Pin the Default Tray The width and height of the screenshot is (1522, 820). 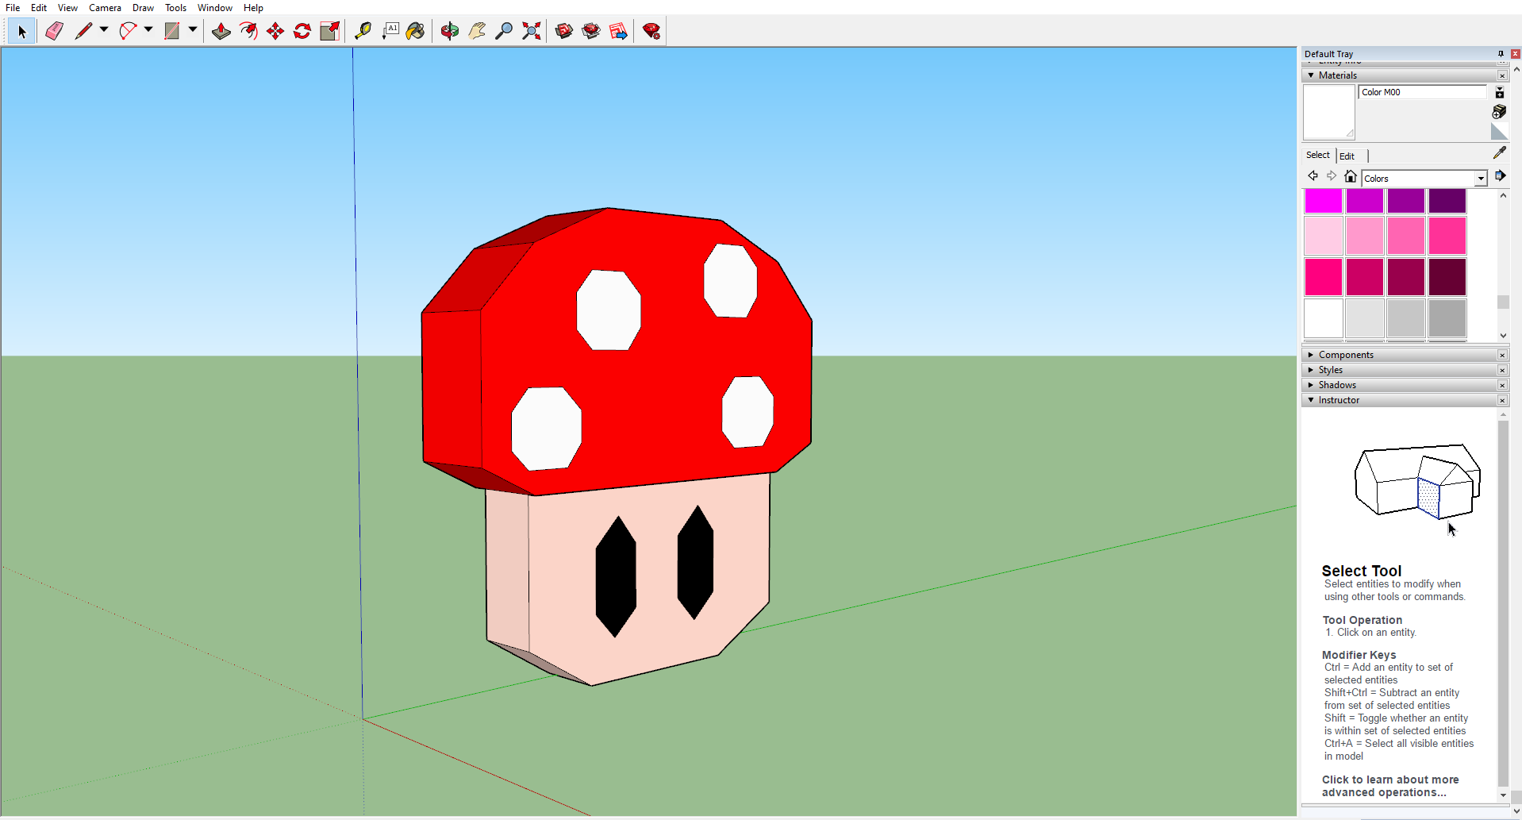[x=1501, y=54]
